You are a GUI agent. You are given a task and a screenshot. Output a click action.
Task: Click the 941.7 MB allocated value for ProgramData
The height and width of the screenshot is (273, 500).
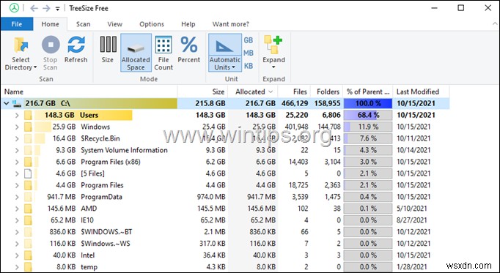pyautogui.click(x=261, y=197)
